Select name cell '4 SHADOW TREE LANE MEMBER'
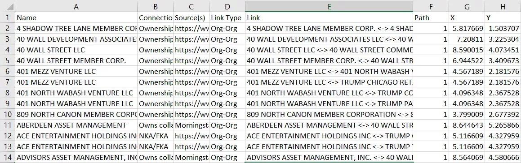Screen dimensions: 521x163 (x=76, y=29)
